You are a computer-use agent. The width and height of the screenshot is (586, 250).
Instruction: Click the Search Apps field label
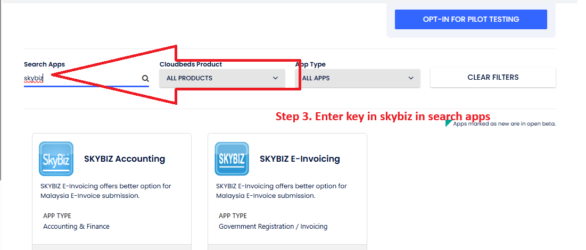(x=44, y=64)
